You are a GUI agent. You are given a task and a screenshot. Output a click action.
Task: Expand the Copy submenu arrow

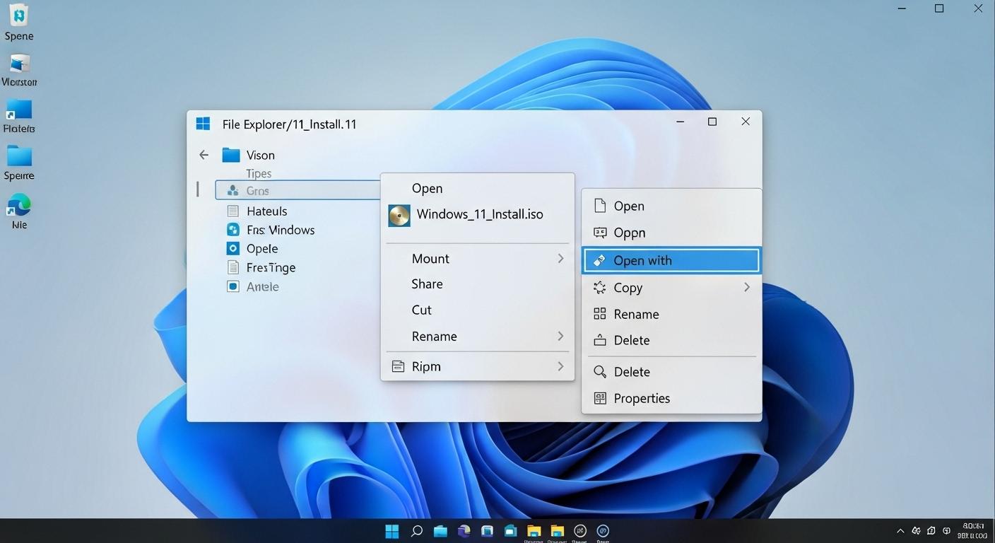(747, 288)
